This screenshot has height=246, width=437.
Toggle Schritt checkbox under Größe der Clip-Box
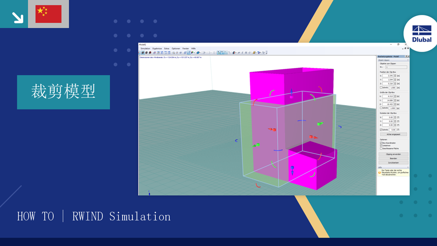[381, 108]
